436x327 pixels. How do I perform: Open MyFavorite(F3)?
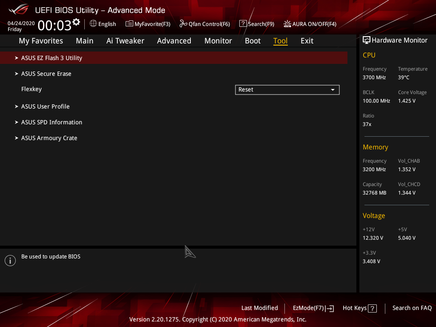tap(148, 24)
